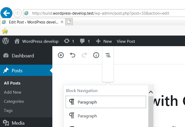The height and width of the screenshot is (127, 185).
Task: Open WordPress develop site link
Action: 40,41
